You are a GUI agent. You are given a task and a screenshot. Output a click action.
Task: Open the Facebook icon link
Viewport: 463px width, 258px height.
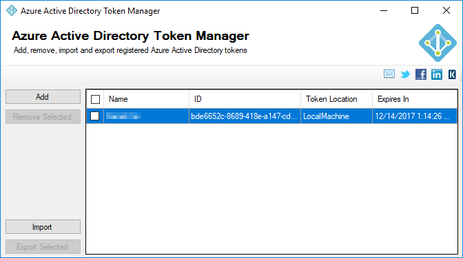421,74
